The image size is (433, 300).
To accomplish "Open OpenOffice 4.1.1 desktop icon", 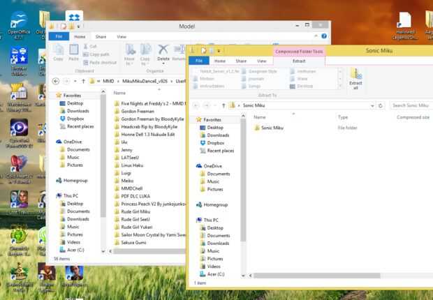I will click(19, 25).
